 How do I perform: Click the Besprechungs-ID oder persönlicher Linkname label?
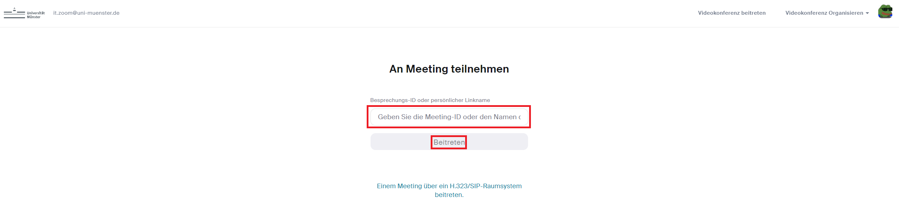pyautogui.click(x=430, y=100)
